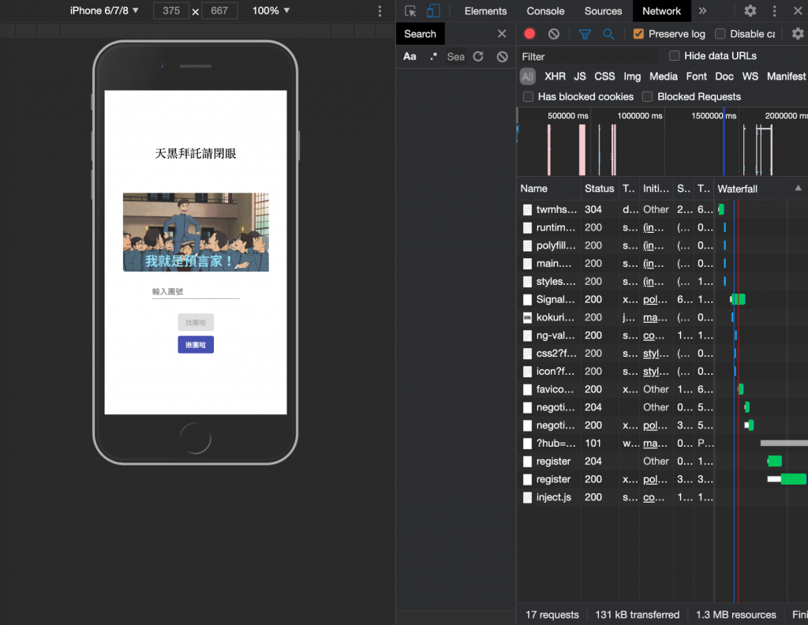
Task: Toggle the network filter funnel icon
Action: 585,34
